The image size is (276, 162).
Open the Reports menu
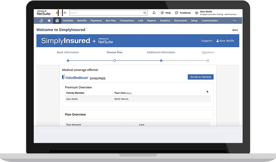tap(151, 21)
